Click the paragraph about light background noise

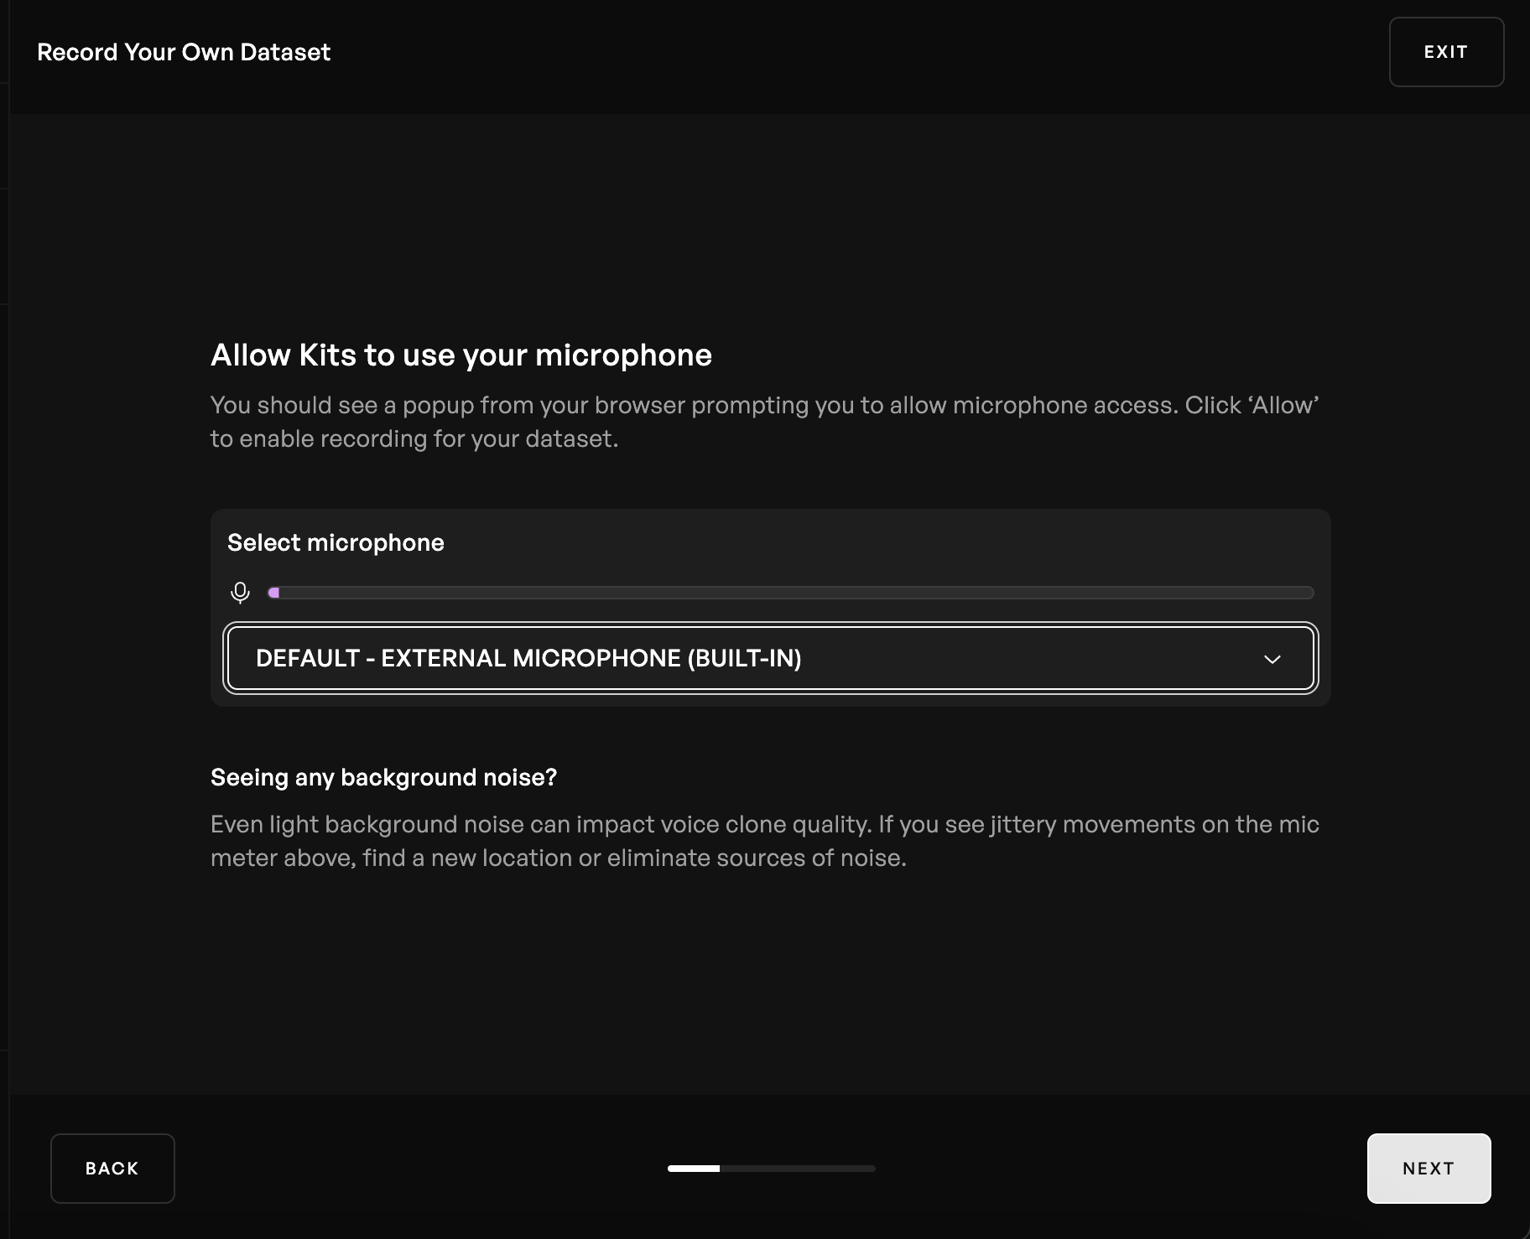(x=764, y=841)
